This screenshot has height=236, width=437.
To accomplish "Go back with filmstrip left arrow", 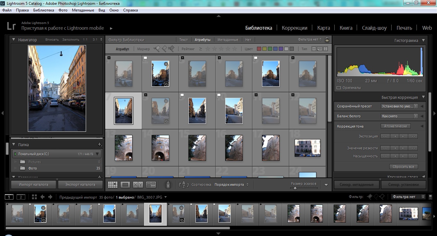I will pyautogui.click(x=43, y=197).
